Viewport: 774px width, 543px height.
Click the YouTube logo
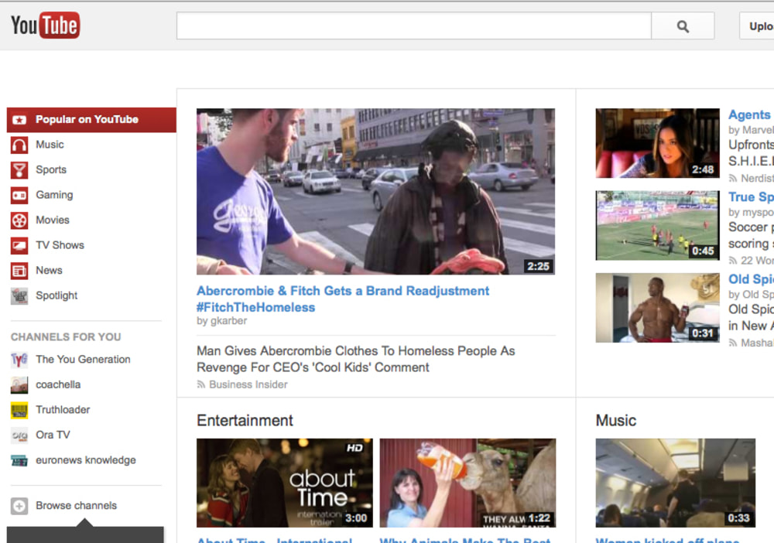coord(45,25)
